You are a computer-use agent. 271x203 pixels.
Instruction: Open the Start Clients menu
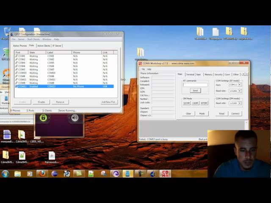33,39
